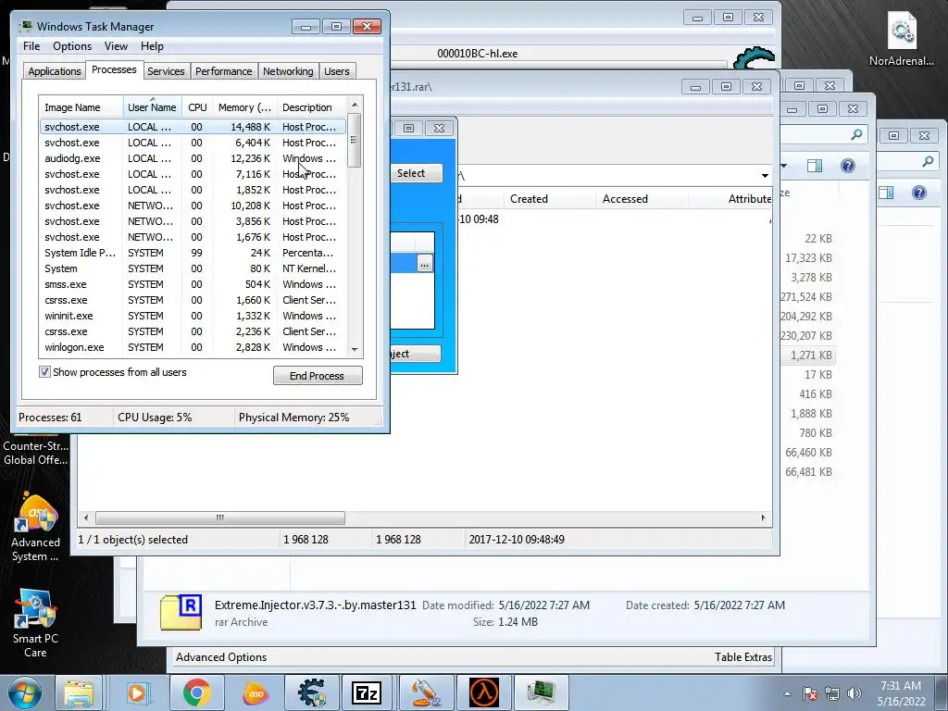Switch to the Performance tab
This screenshot has height=711, width=948.
click(224, 70)
